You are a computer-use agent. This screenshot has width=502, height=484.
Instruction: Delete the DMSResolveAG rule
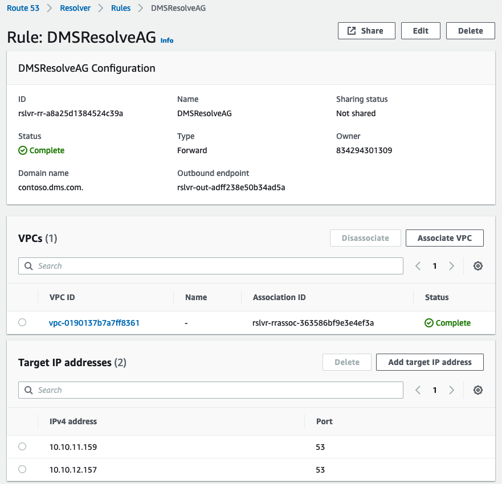470,31
